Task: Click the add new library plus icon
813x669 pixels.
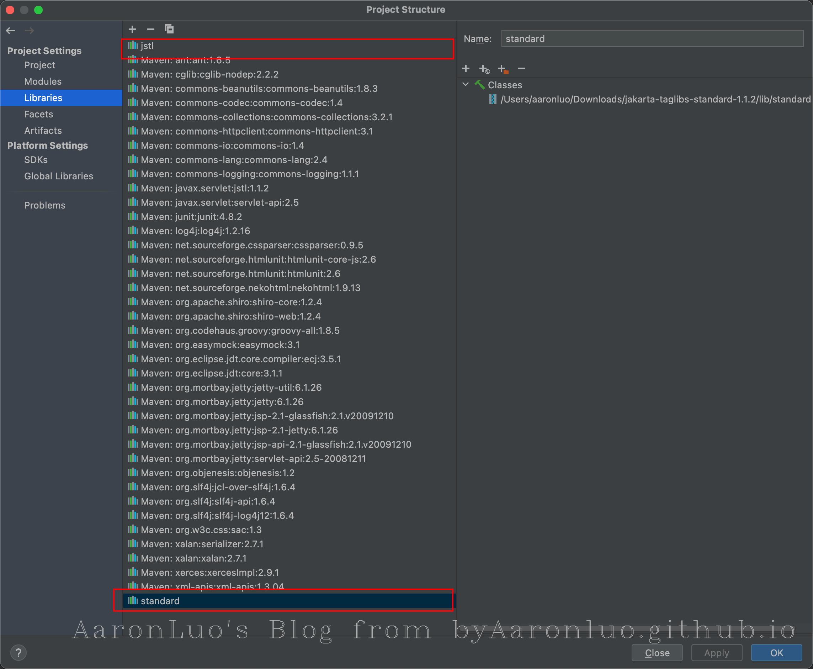Action: [132, 29]
